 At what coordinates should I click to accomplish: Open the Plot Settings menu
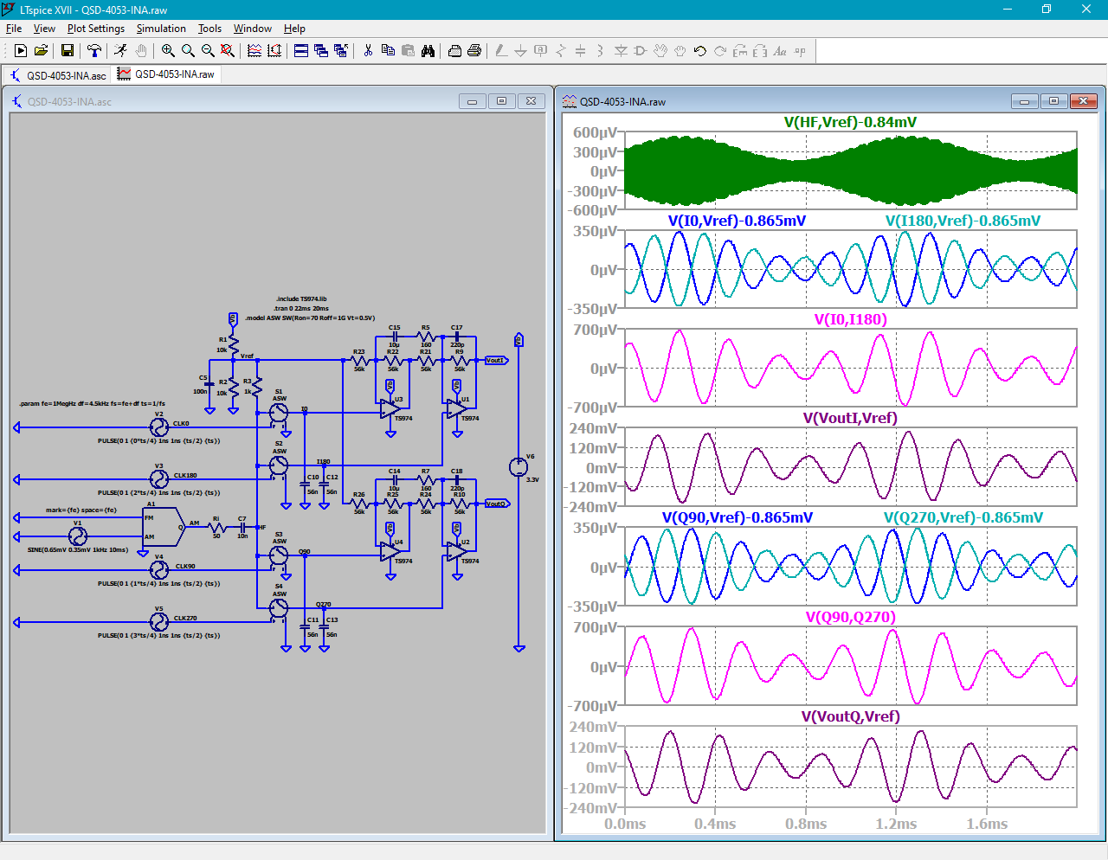tap(96, 29)
